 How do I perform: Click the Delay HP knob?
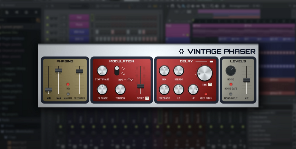tap(193, 89)
